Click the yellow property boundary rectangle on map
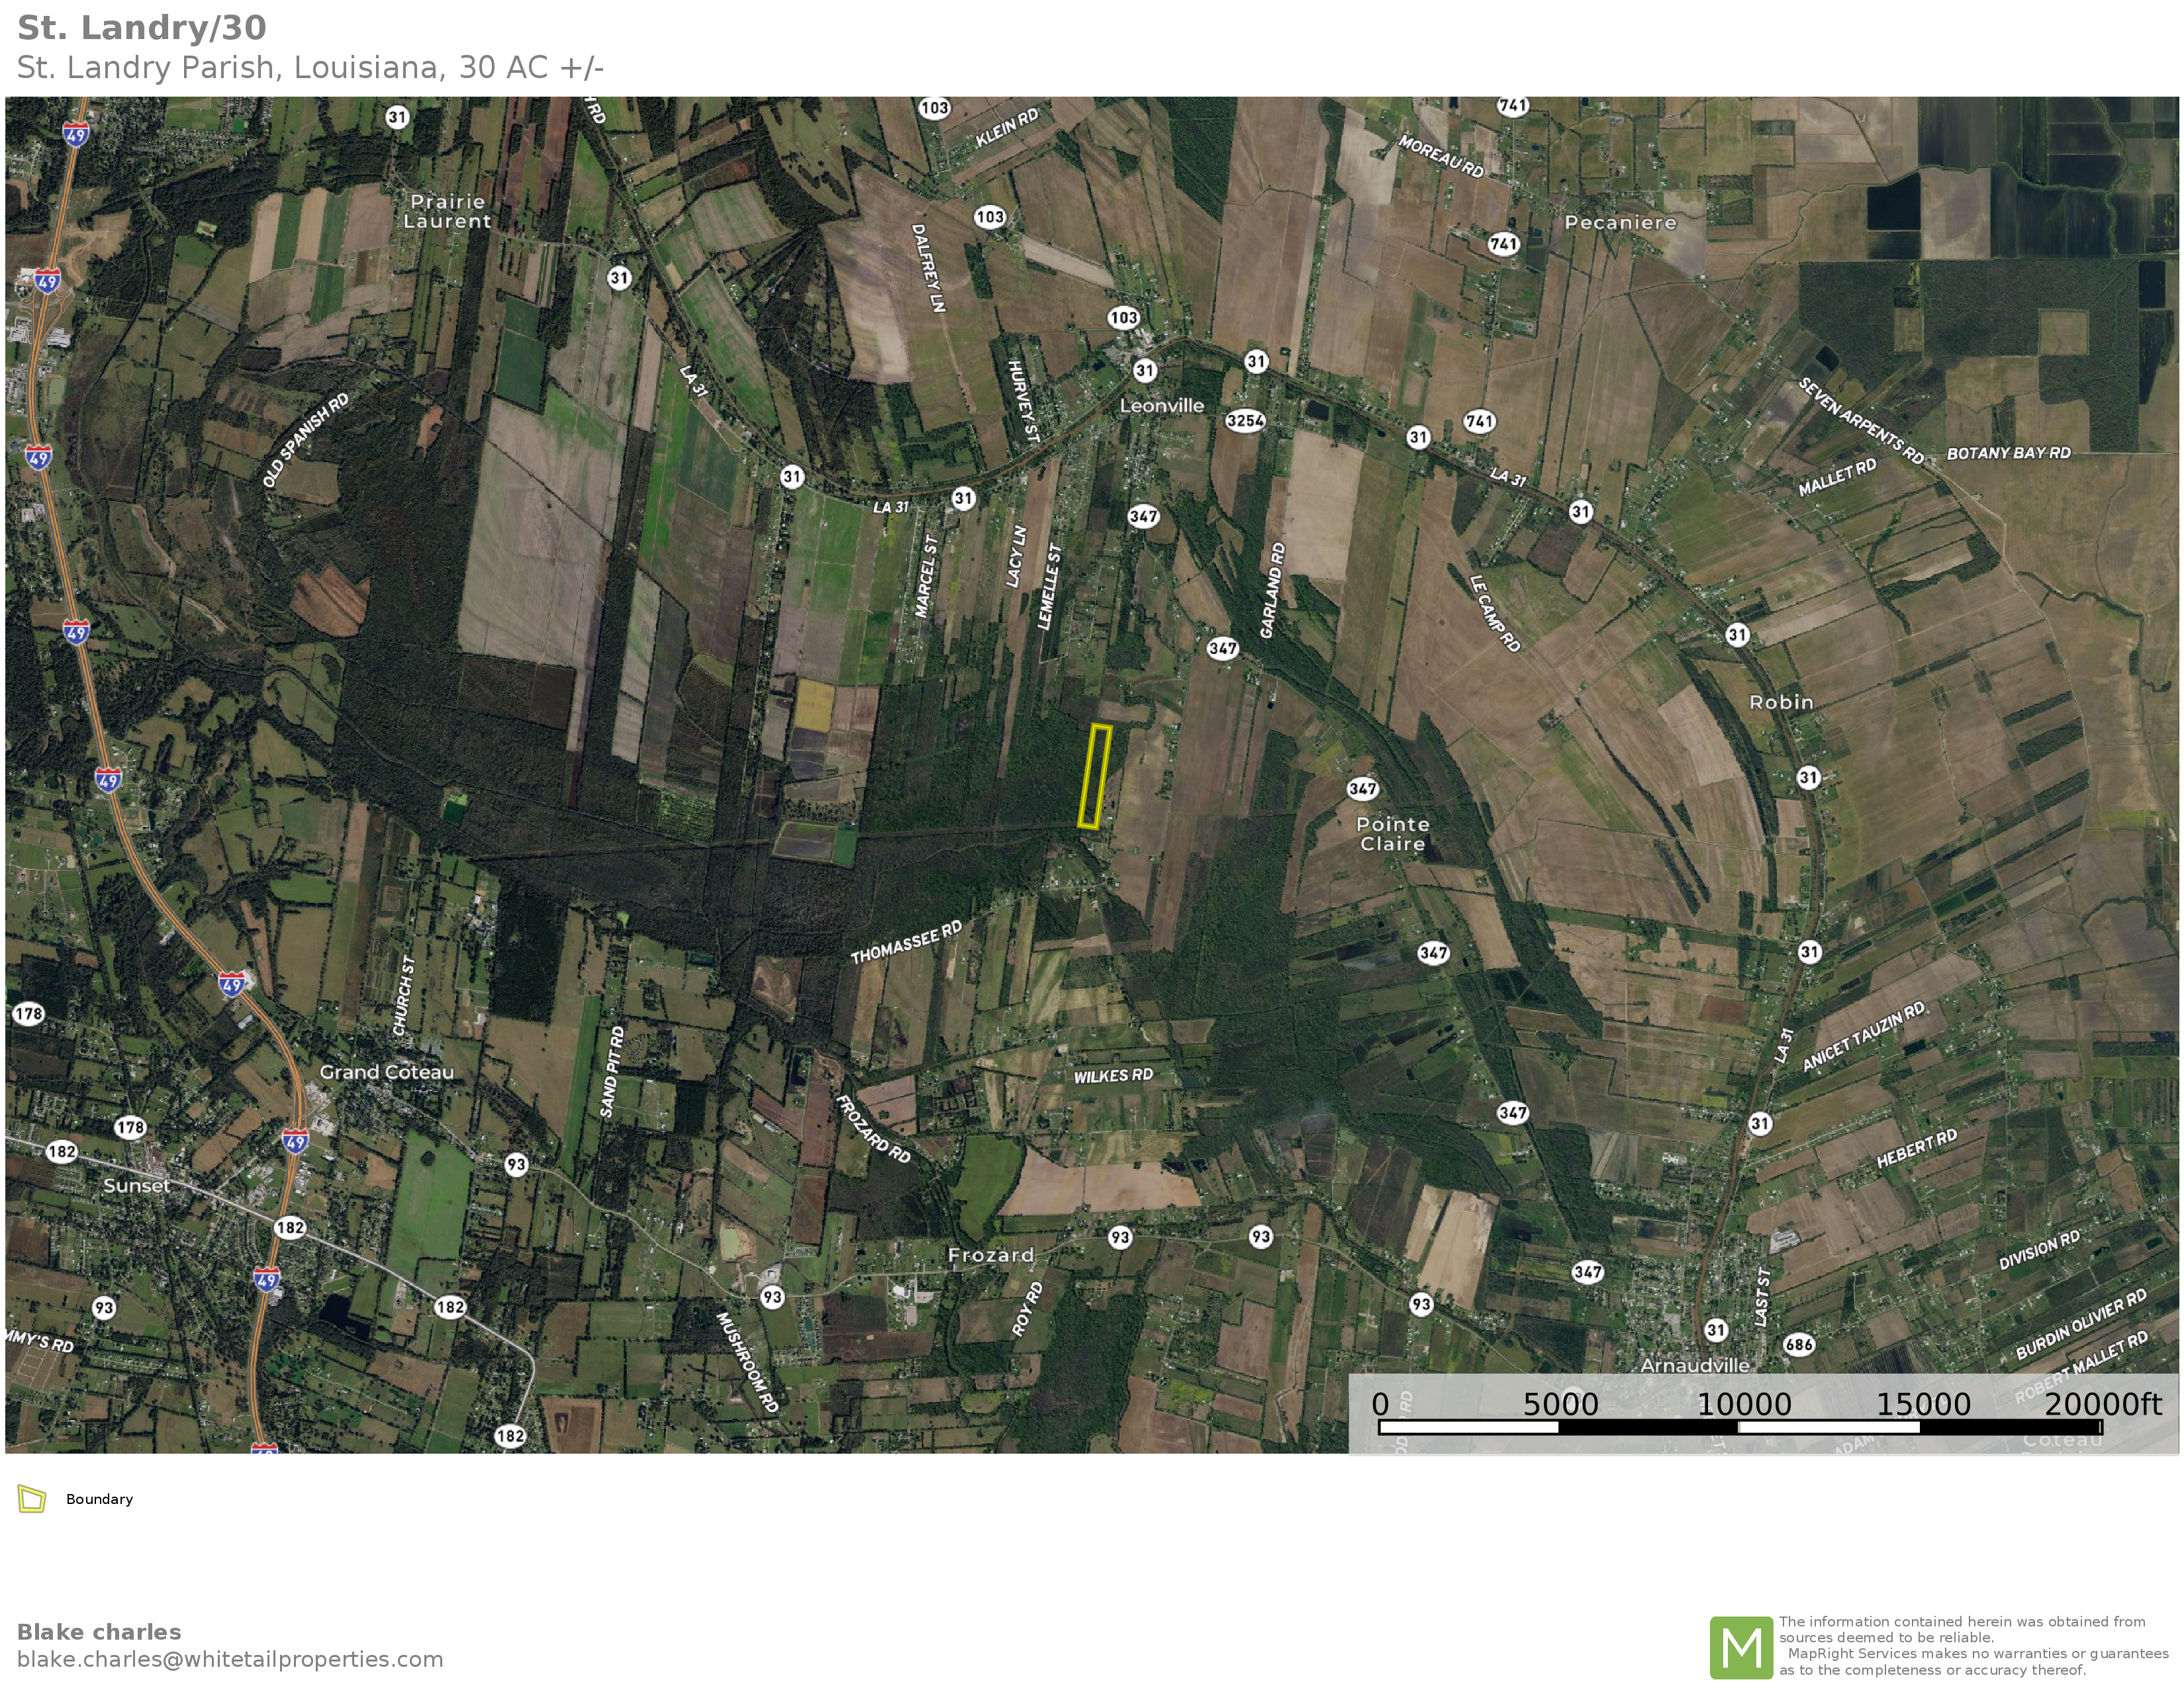2184x1688 pixels. point(1094,777)
